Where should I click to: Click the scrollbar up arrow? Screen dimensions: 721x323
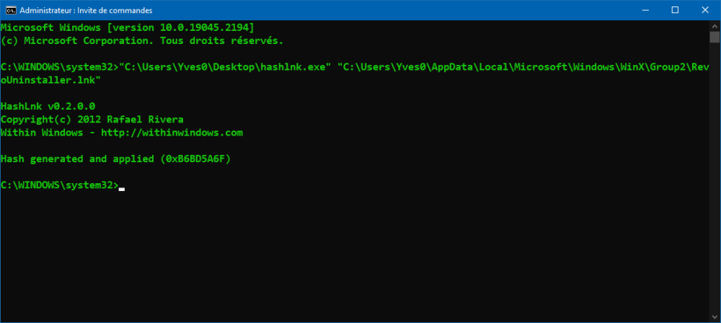click(x=714, y=26)
